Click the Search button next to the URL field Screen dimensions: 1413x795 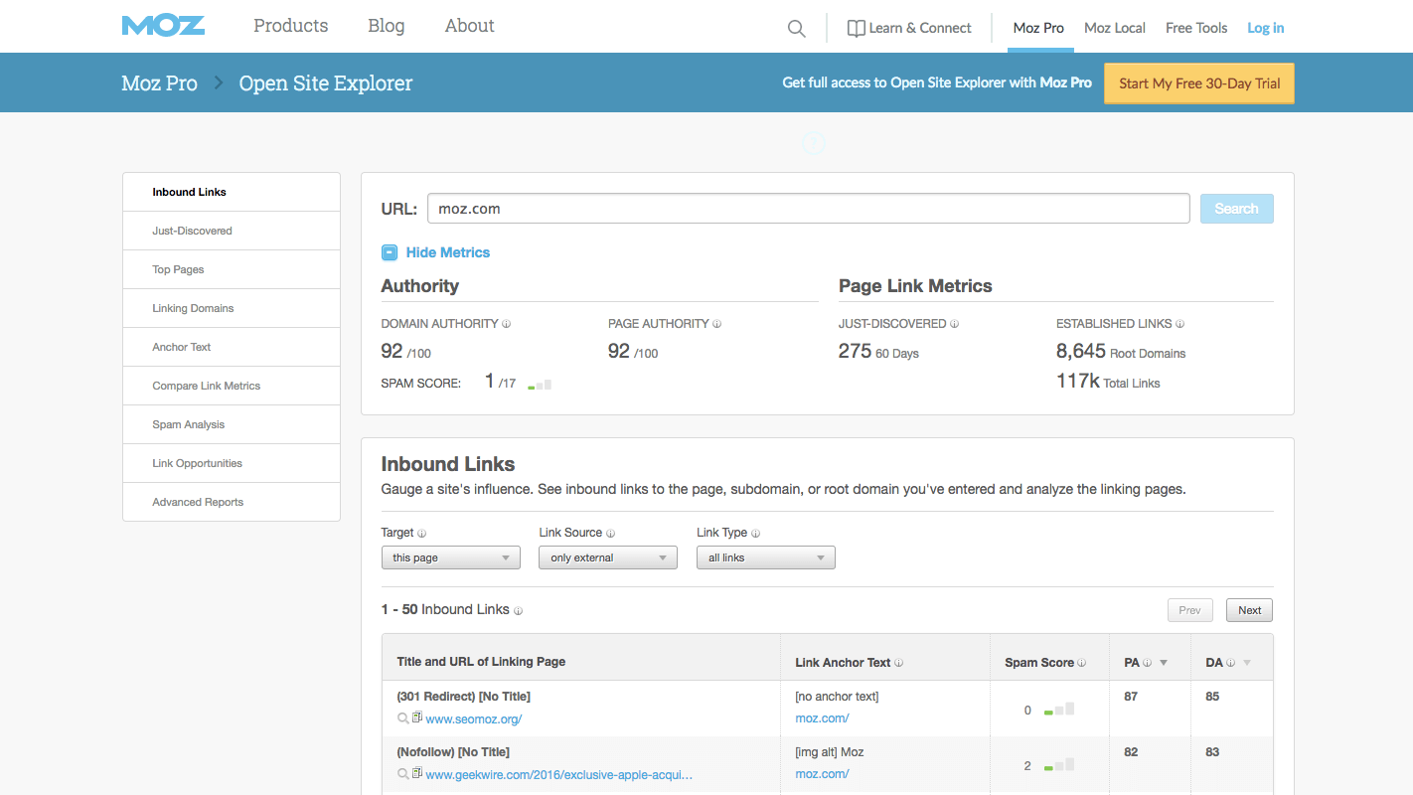[1237, 209]
